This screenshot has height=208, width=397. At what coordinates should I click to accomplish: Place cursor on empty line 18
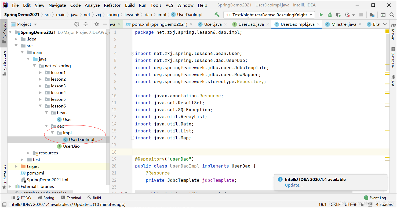coord(261,152)
